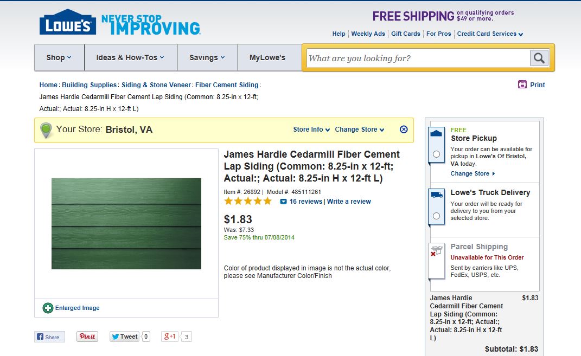
Task: Click the Facebook Share button
Action: [x=49, y=336]
